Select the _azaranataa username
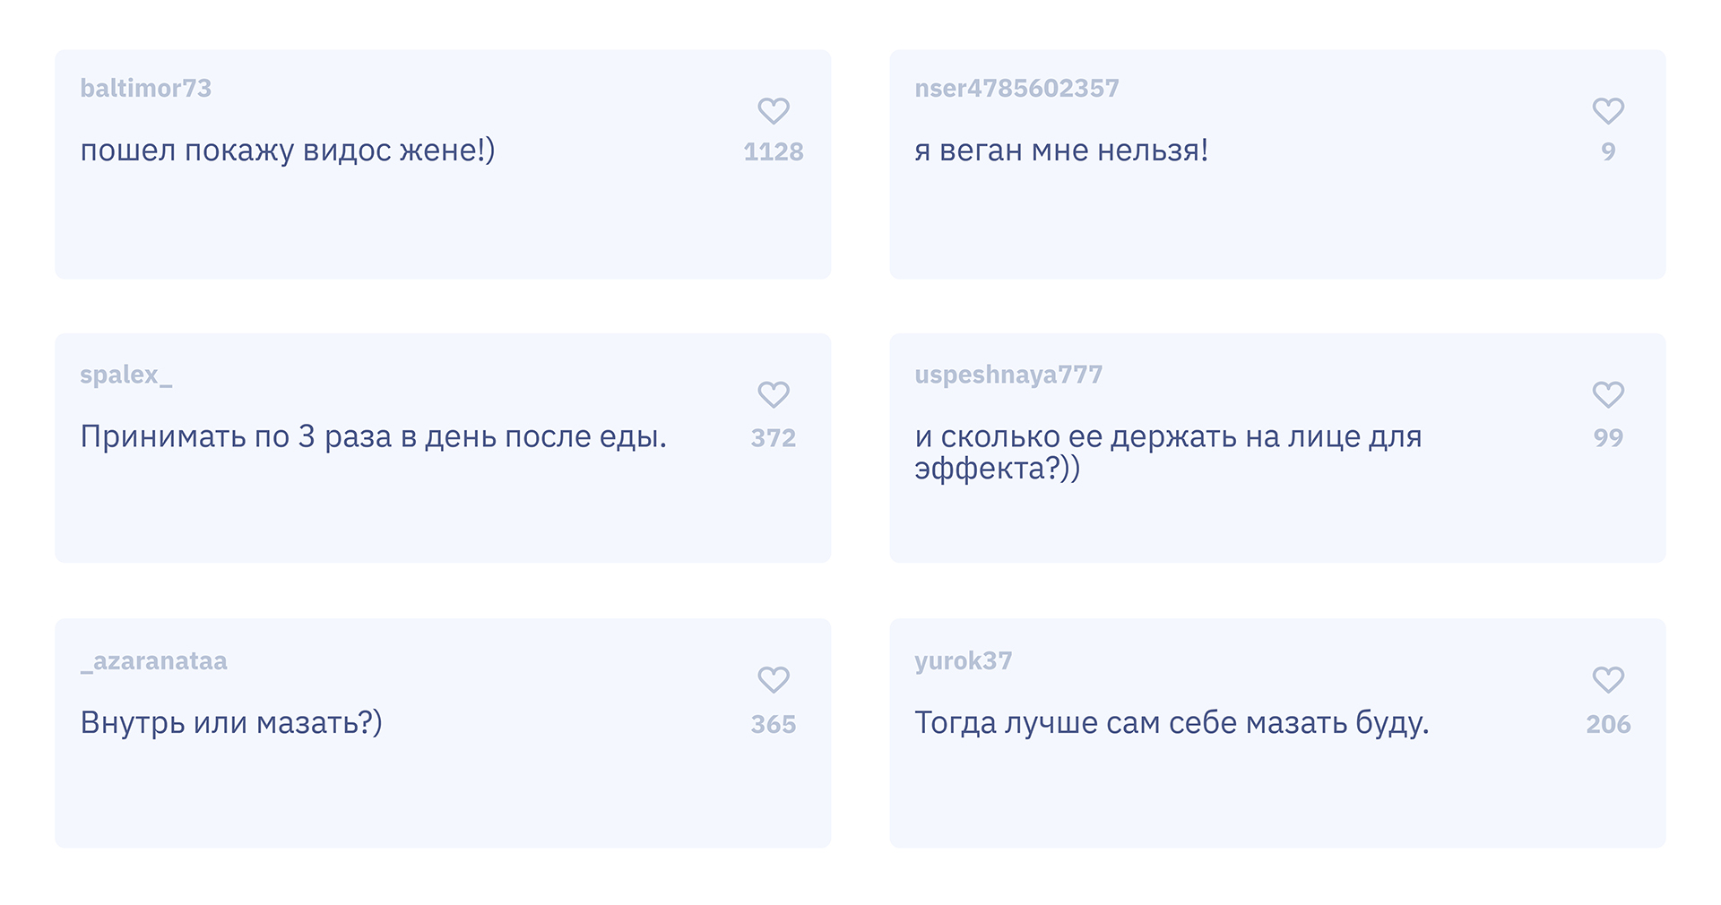 [x=153, y=661]
